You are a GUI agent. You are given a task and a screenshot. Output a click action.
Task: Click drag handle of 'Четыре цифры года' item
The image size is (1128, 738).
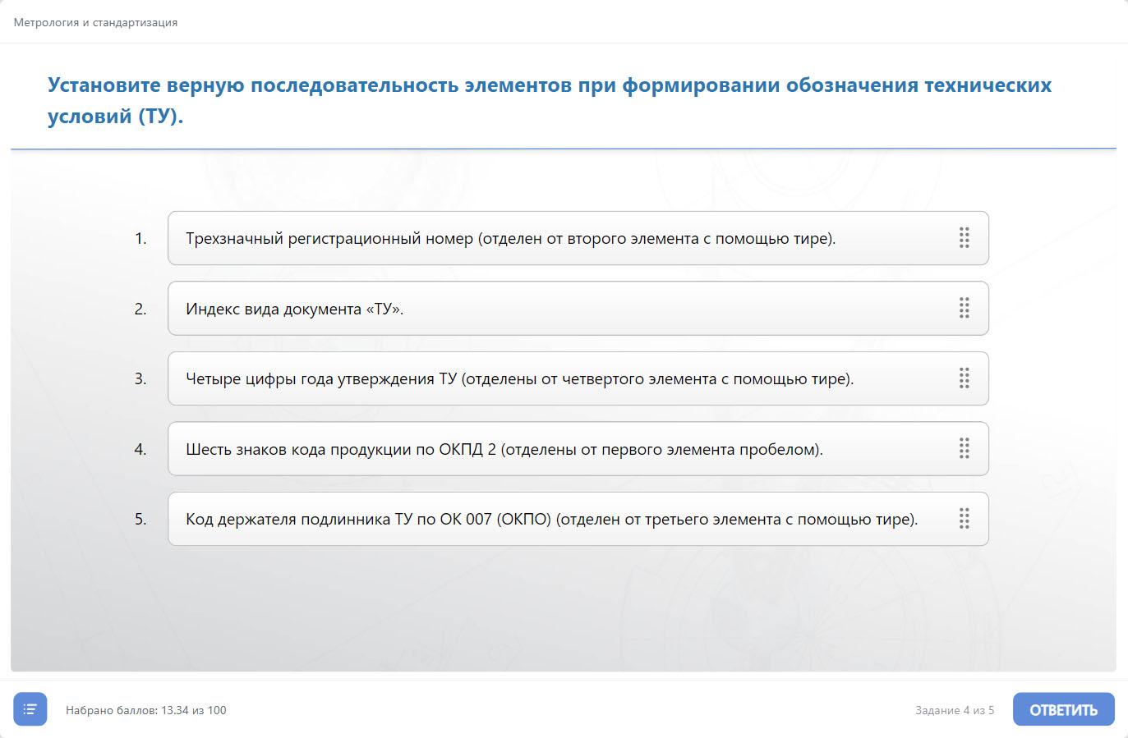point(964,378)
